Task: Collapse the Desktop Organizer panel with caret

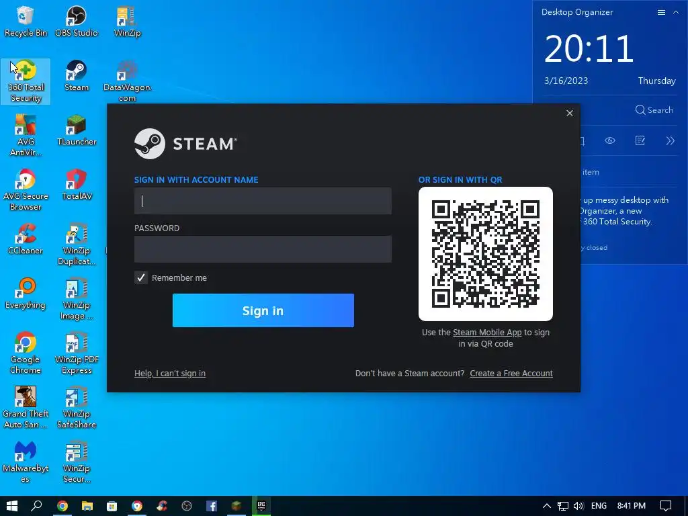Action: pos(676,12)
